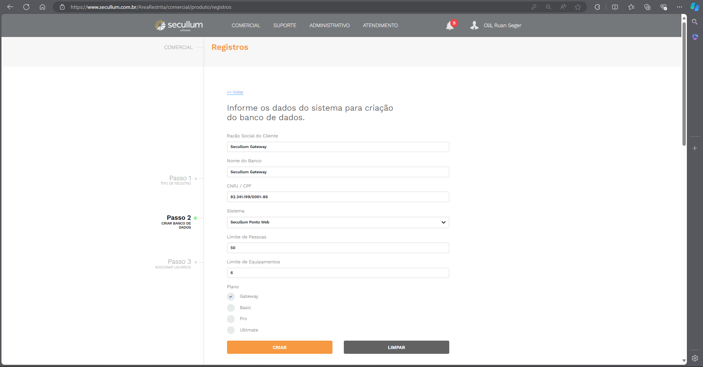
Task: Add page to favorites star icon
Action: tap(578, 7)
